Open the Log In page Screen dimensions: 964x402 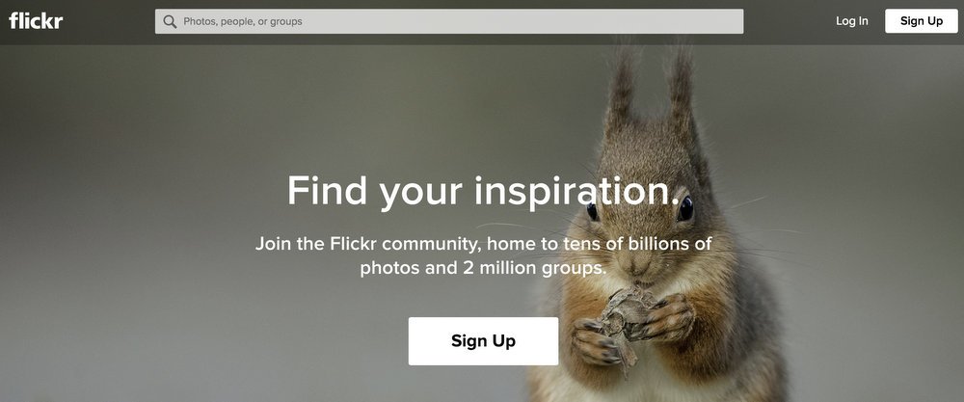[x=851, y=21]
